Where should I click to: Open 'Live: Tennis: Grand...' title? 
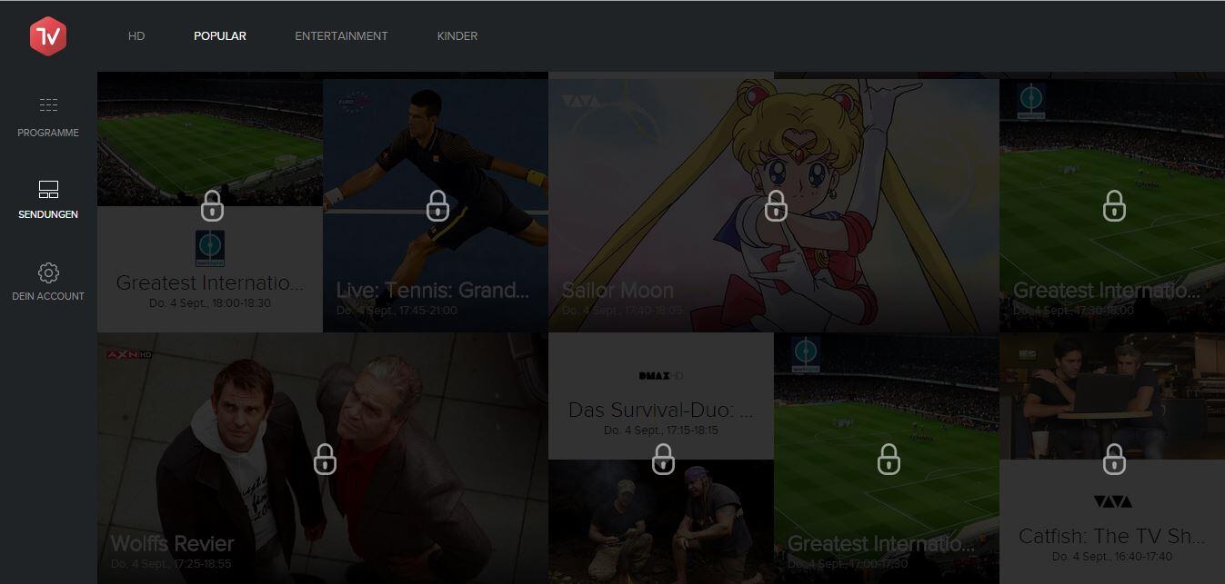[x=433, y=291]
